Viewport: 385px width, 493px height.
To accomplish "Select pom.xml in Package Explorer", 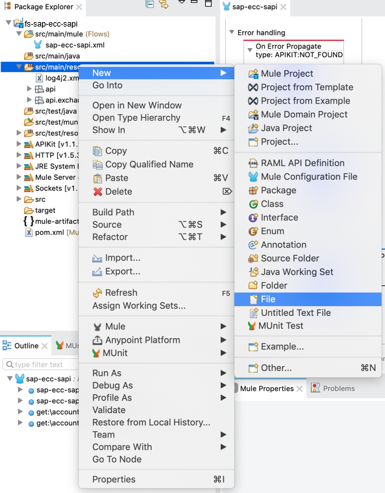I will pyautogui.click(x=52, y=233).
